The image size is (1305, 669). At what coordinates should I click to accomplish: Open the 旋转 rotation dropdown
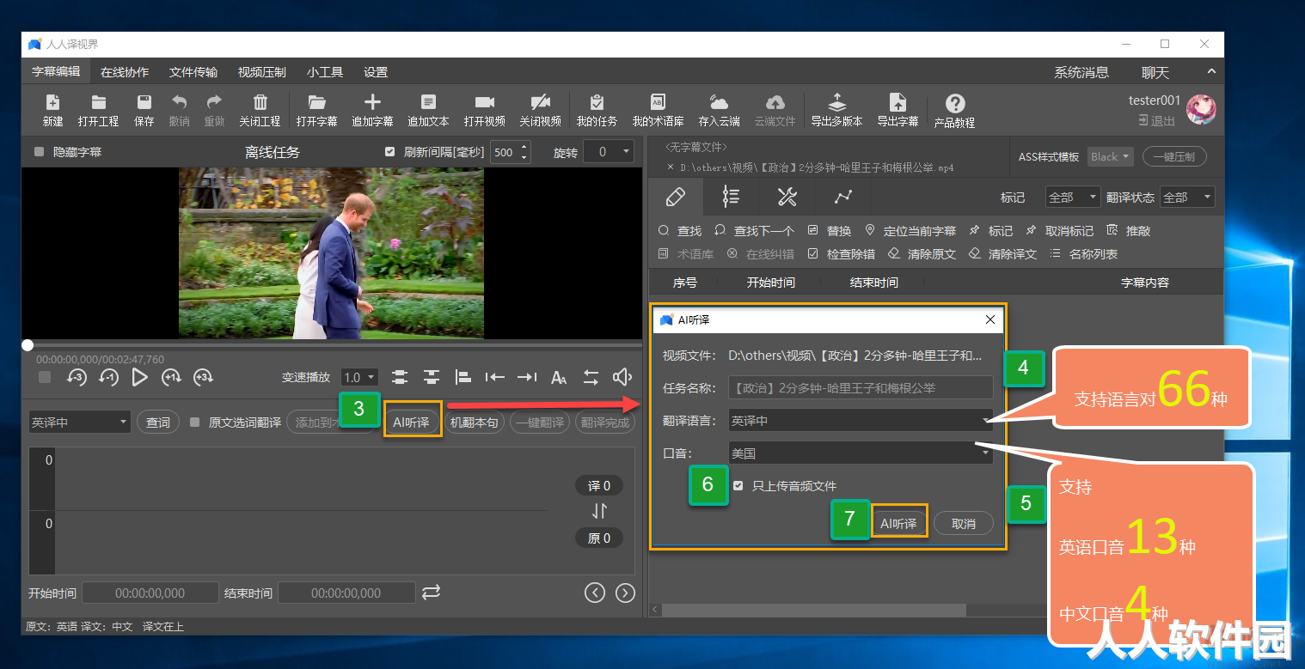click(x=608, y=152)
